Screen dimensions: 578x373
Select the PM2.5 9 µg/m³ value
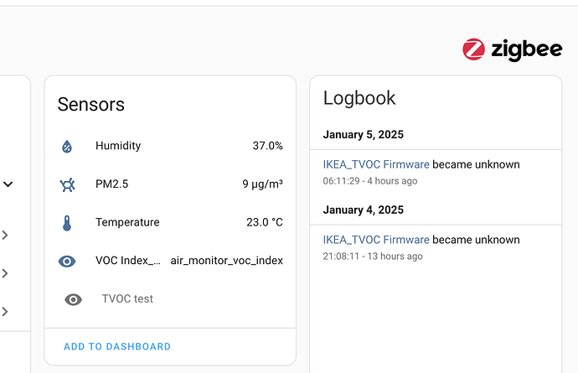pyautogui.click(x=262, y=184)
